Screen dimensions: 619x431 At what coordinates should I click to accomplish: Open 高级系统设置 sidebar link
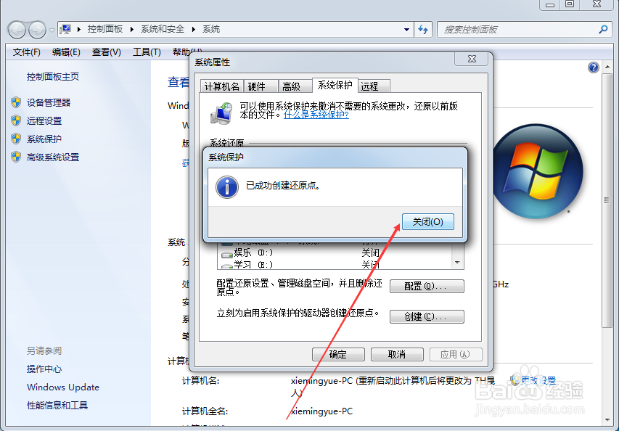tap(53, 157)
